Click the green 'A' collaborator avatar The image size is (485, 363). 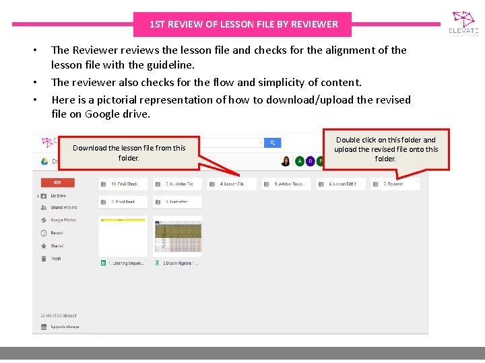coord(299,161)
